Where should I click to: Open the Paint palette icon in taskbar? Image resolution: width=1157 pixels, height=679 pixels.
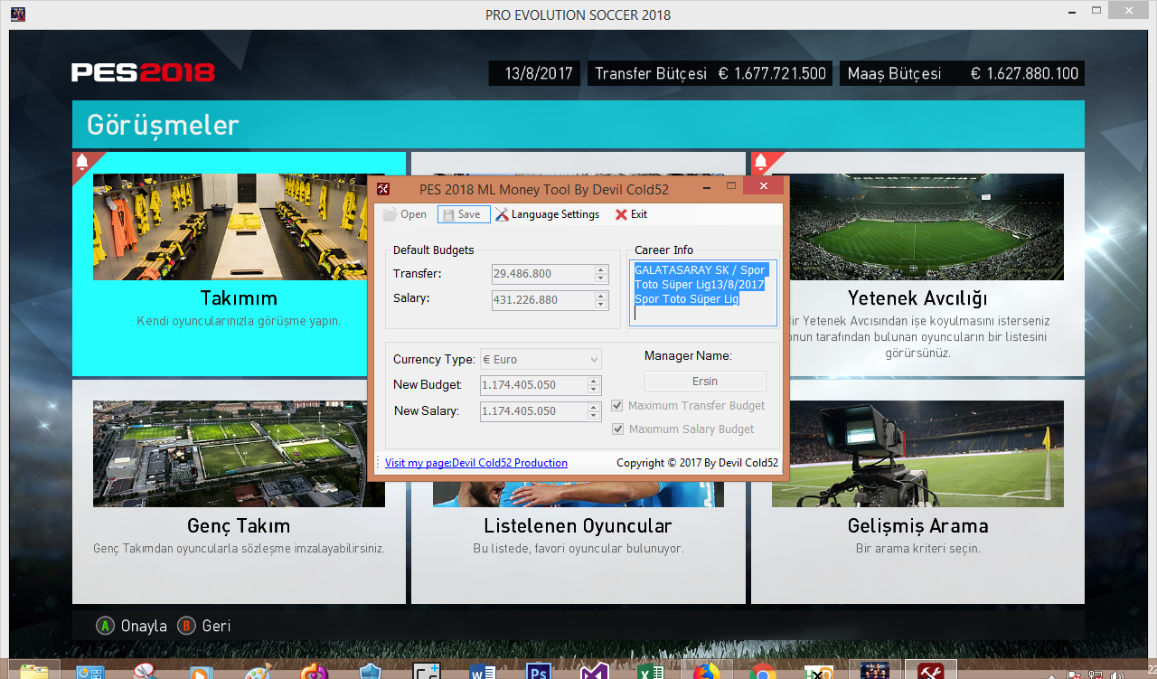point(258,671)
